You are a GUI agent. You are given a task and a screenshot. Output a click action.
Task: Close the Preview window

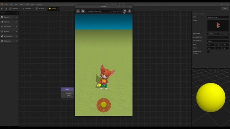130,6
